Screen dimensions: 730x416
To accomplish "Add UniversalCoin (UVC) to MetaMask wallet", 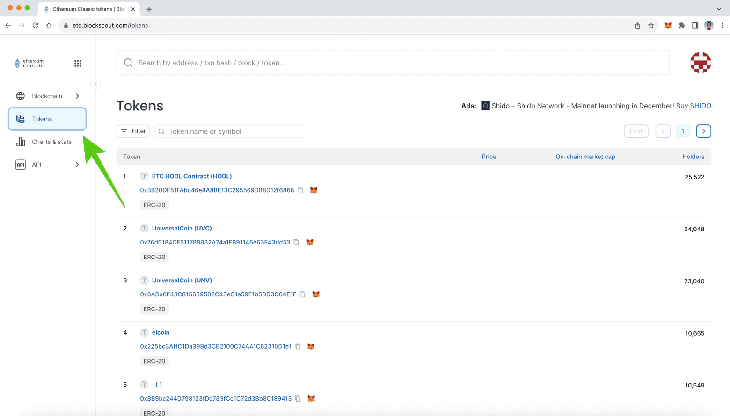I will [310, 242].
